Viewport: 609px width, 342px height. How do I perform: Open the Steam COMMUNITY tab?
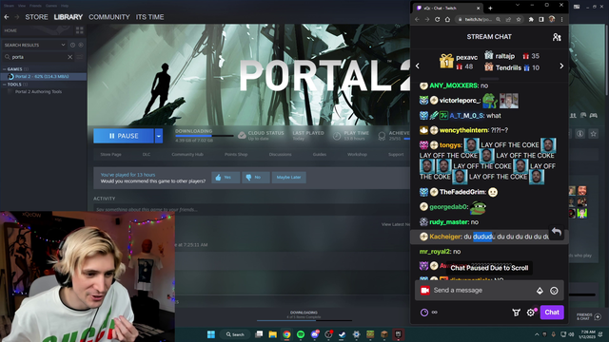(x=109, y=17)
